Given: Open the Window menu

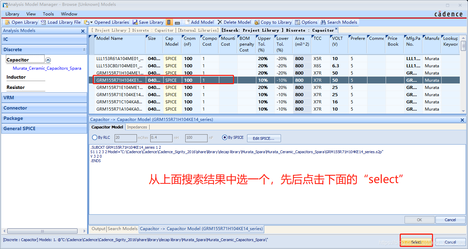Looking at the screenshot, I should (x=69, y=14).
